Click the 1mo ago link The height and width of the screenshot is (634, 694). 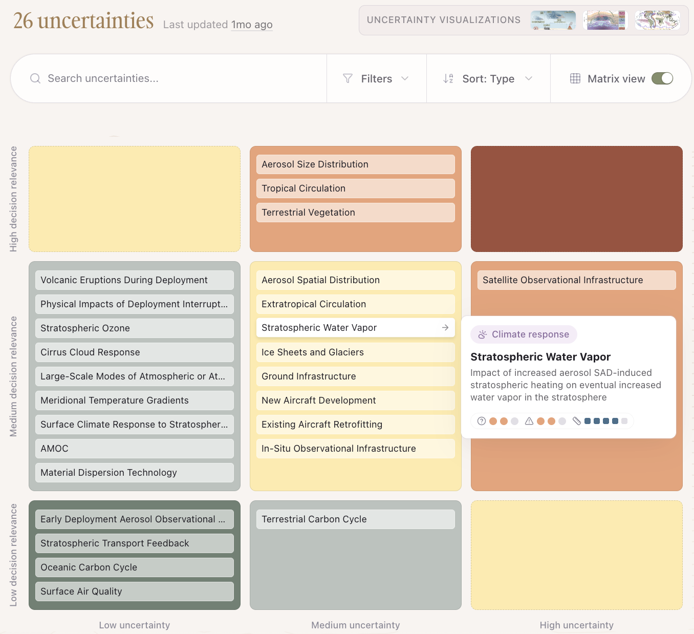click(252, 25)
